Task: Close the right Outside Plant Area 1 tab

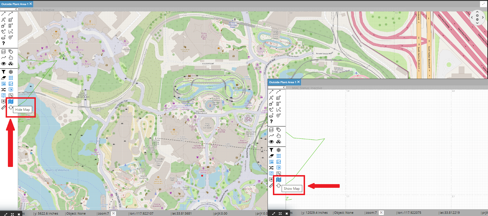Action: pos(299,82)
